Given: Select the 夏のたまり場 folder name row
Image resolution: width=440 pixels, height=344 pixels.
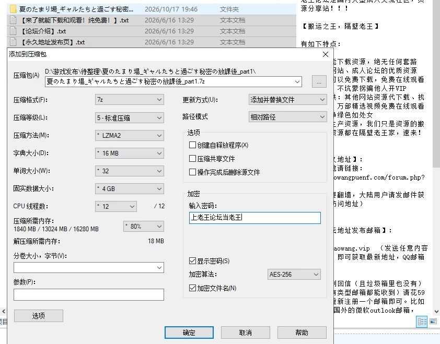Looking at the screenshot, I should [x=76, y=9].
